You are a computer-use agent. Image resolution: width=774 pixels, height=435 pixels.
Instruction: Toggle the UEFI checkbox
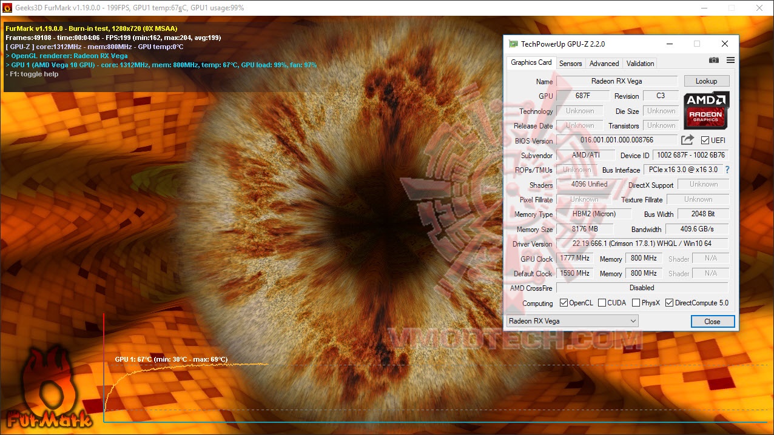pos(705,141)
